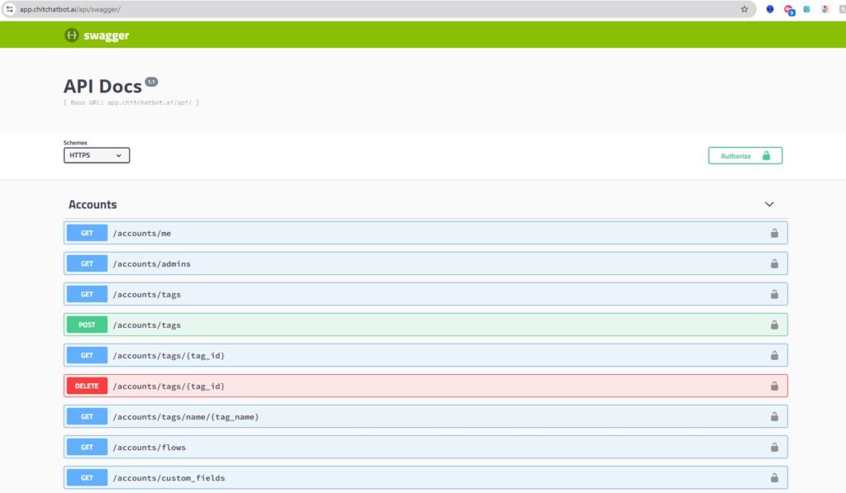Screen dimensions: 846x493
Task: Click lock icon on POST /accounts/tags row
Action: [x=774, y=325]
